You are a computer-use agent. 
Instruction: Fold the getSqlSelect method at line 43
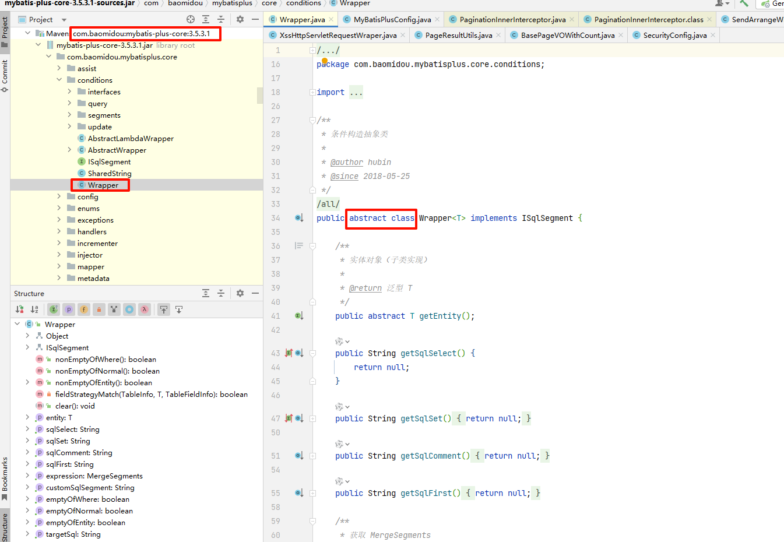(313, 353)
